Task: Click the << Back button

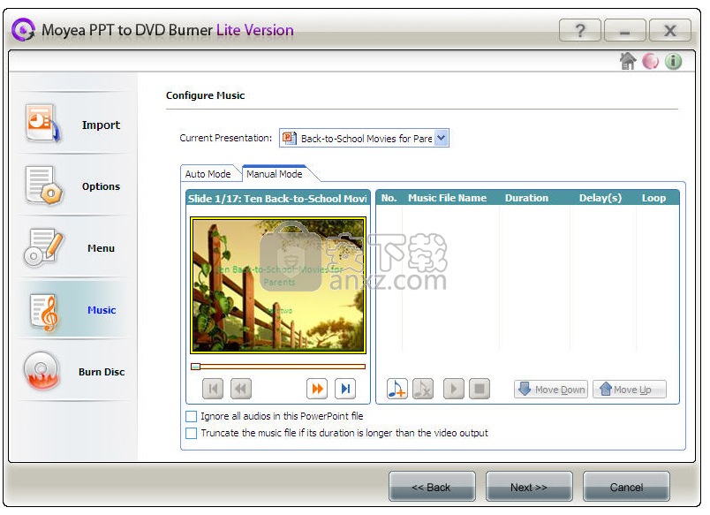Action: tap(432, 487)
